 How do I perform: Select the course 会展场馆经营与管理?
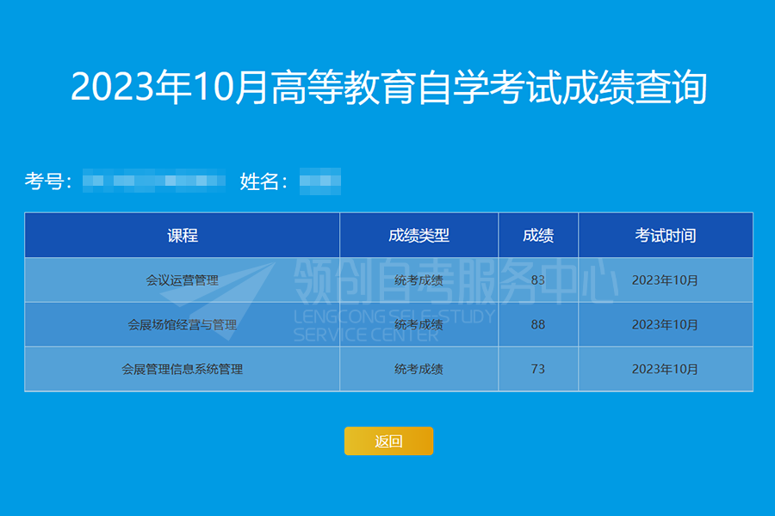tap(183, 325)
